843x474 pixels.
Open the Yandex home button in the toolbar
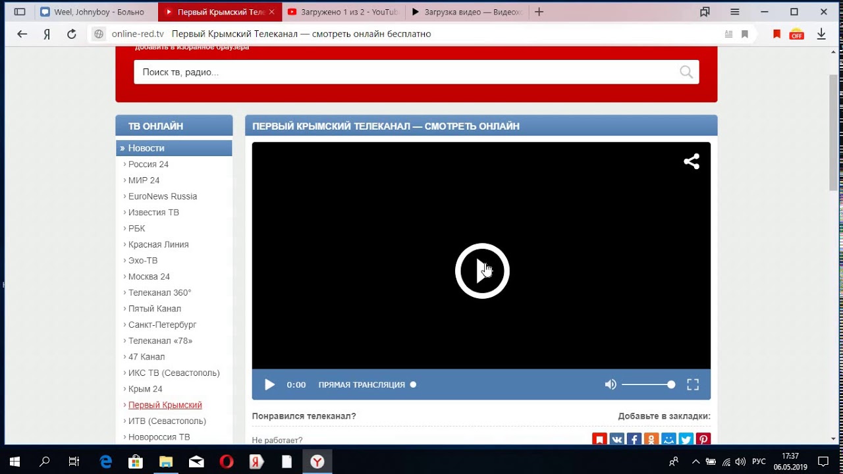pyautogui.click(x=47, y=34)
